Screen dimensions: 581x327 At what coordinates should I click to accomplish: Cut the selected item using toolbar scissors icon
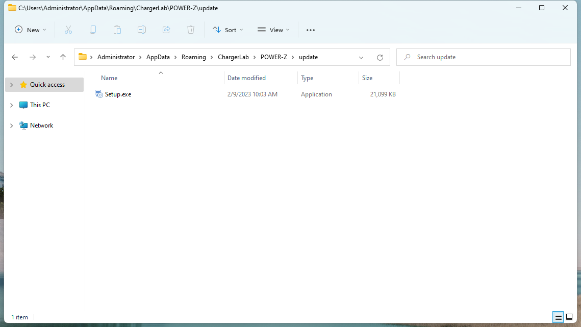tap(68, 30)
